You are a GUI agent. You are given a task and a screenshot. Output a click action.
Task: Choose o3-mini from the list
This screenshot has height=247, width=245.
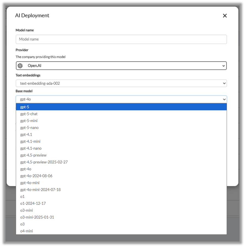click(x=121, y=210)
